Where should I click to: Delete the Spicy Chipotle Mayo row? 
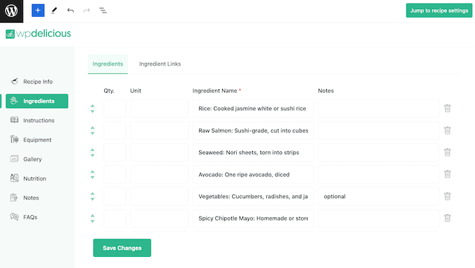(x=448, y=218)
